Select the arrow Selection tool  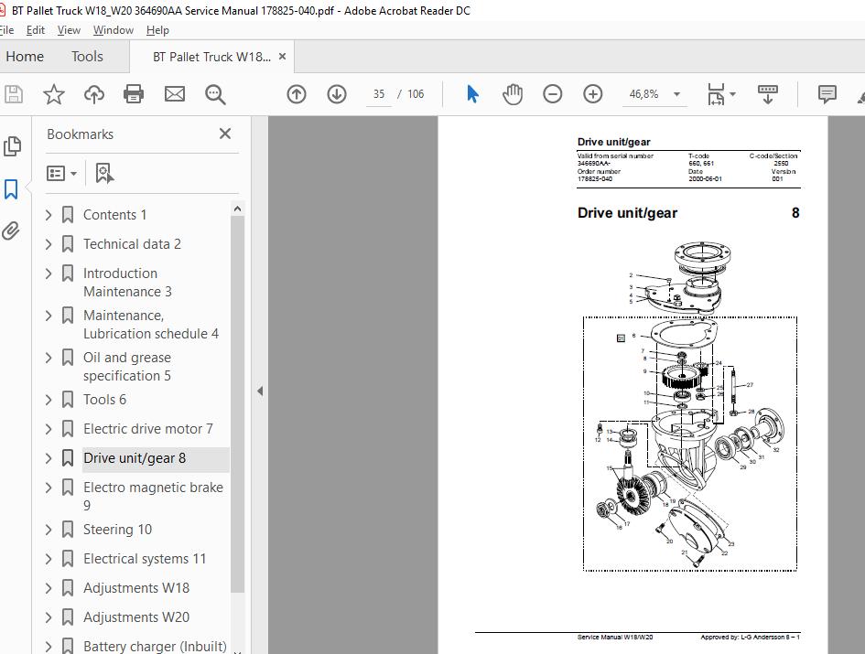[472, 94]
